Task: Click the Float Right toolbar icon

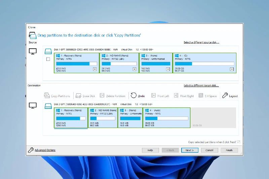Action: [x=176, y=96]
